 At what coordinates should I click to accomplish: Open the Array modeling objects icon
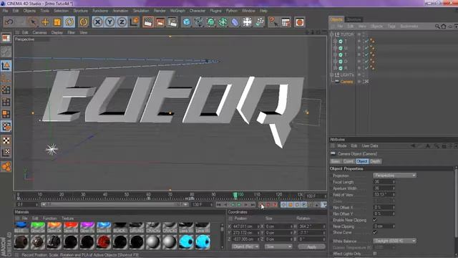(223, 22)
